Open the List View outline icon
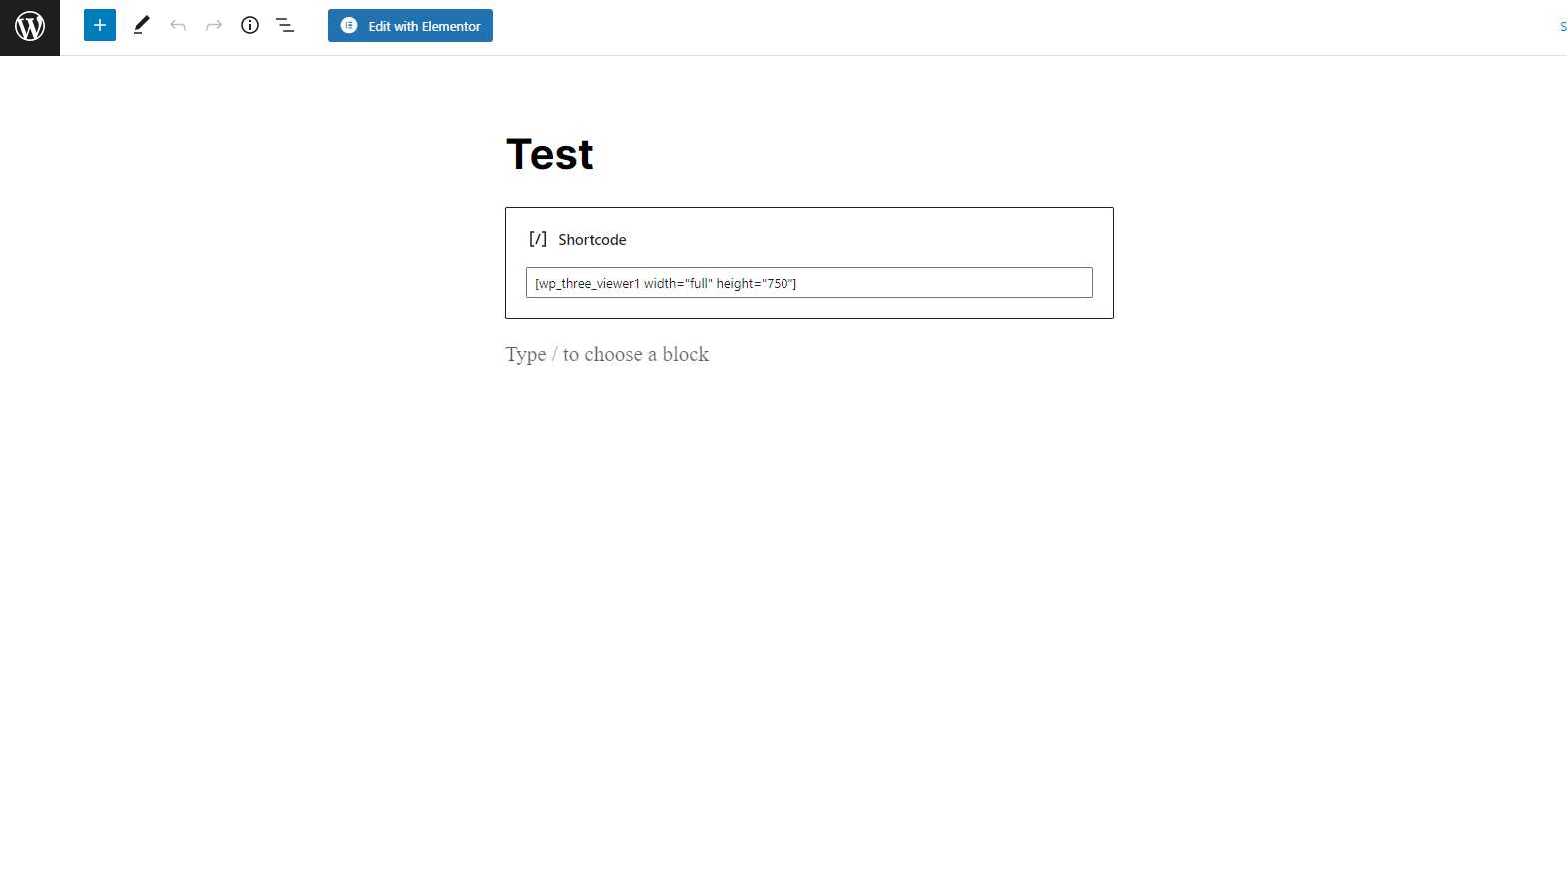The image size is (1567, 892). pyautogui.click(x=285, y=25)
